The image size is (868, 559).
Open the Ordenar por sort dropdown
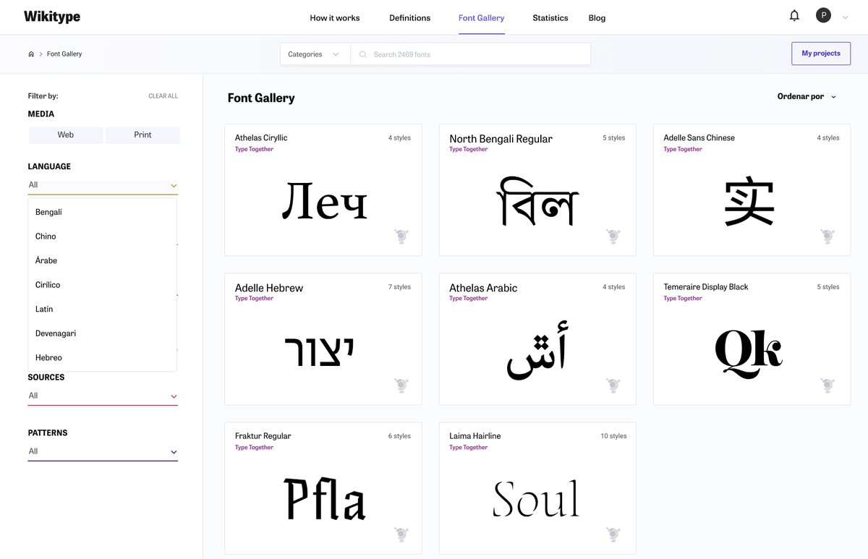click(805, 95)
